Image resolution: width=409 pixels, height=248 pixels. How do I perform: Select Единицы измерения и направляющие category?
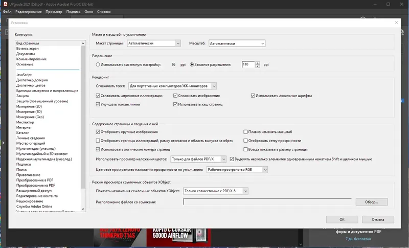click(x=47, y=91)
